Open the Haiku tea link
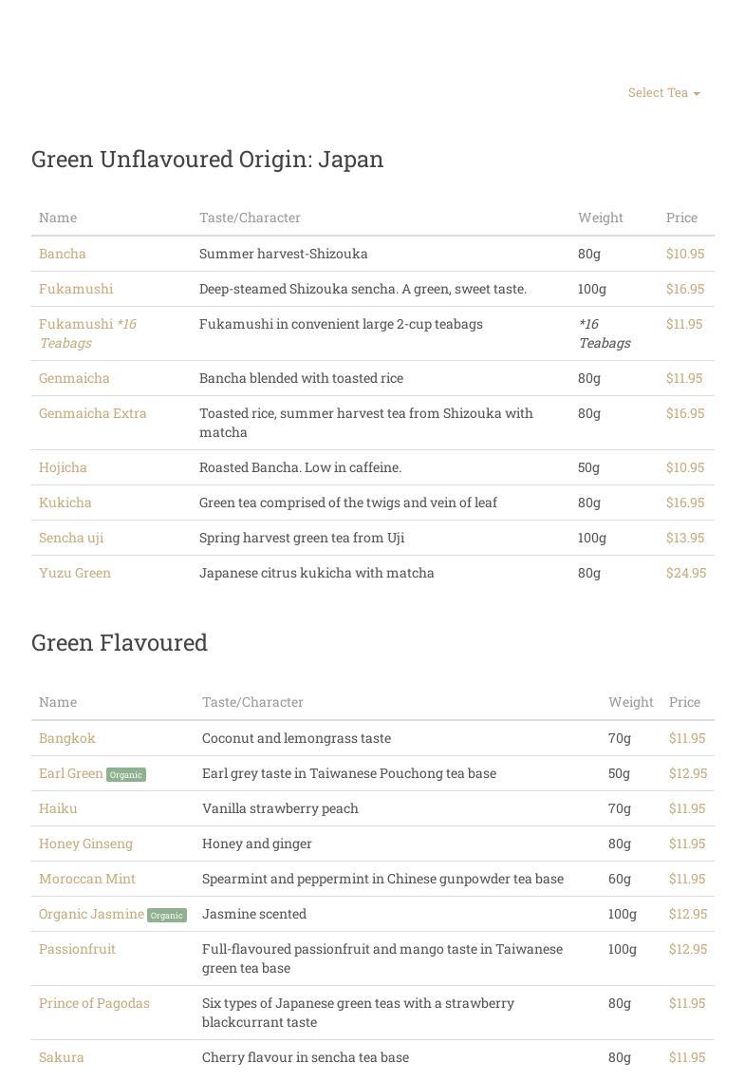Screen dimensions: 745x1081 click(58, 808)
